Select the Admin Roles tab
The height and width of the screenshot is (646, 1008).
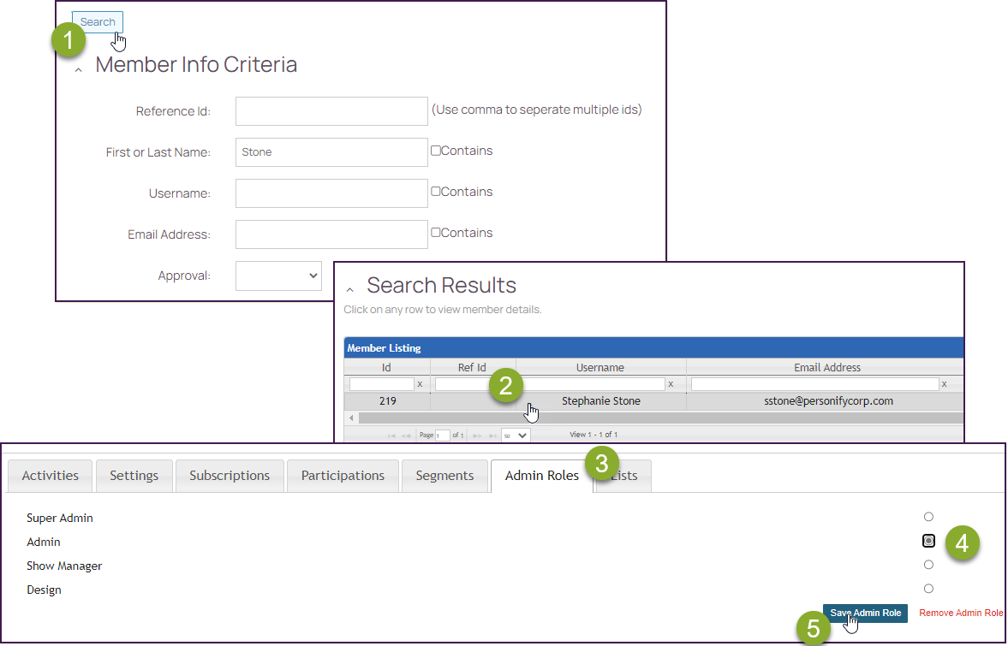[x=542, y=476]
